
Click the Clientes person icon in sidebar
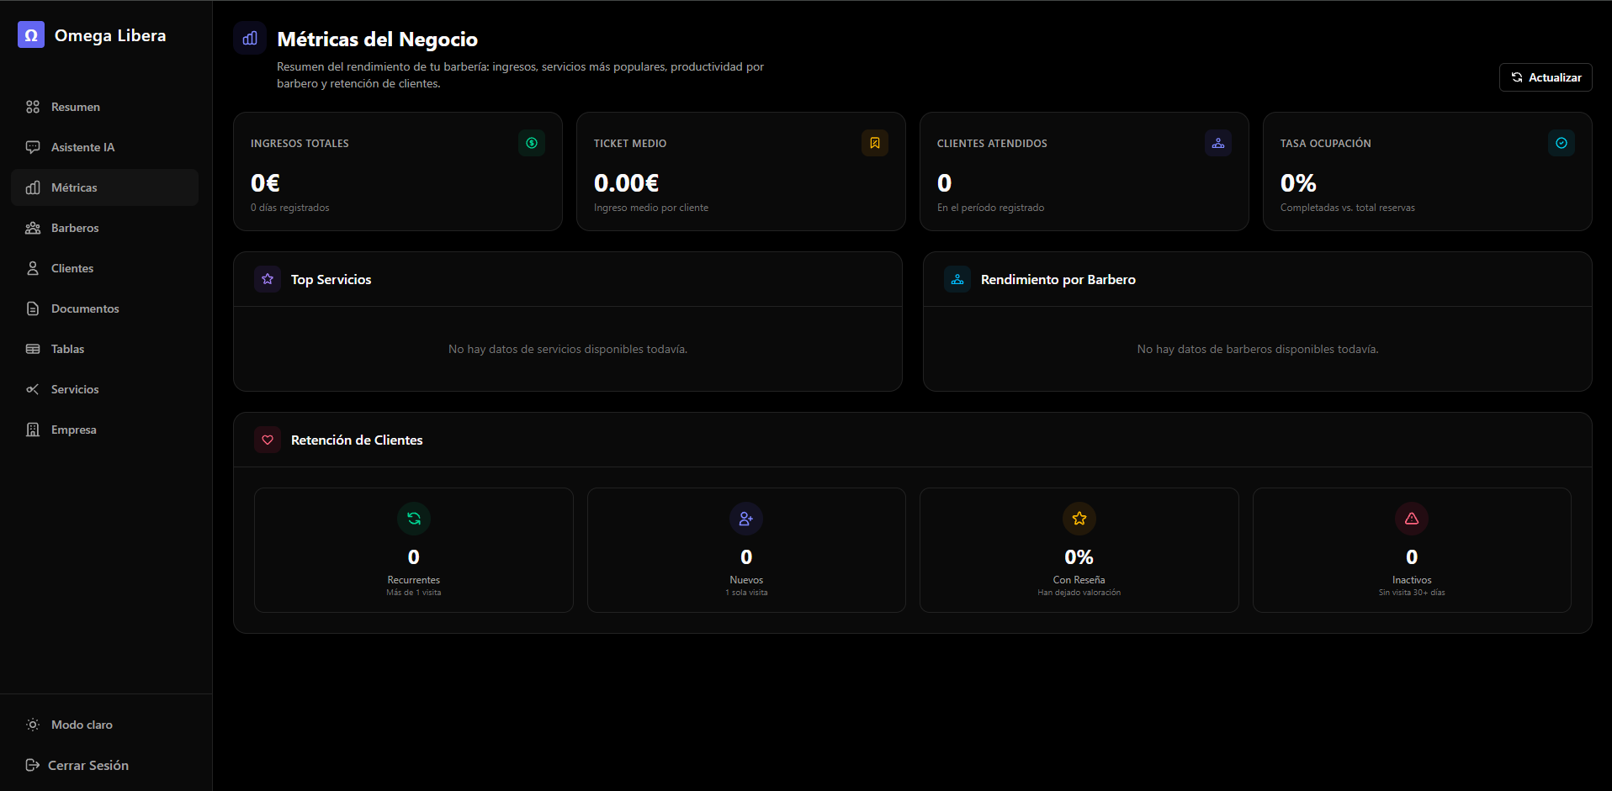33,268
